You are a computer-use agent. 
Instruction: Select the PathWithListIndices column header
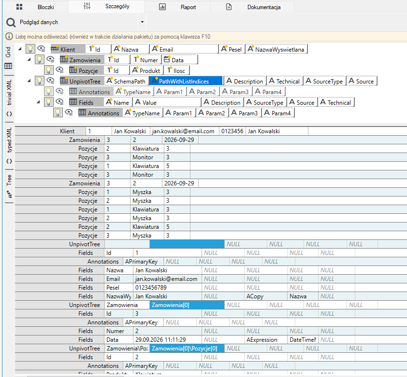coord(186,81)
